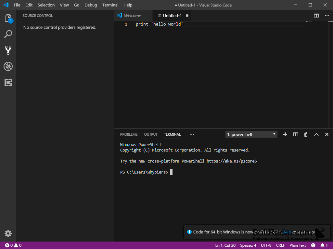
Task: Open the powershell terminal selector dropdown
Action: [x=251, y=134]
